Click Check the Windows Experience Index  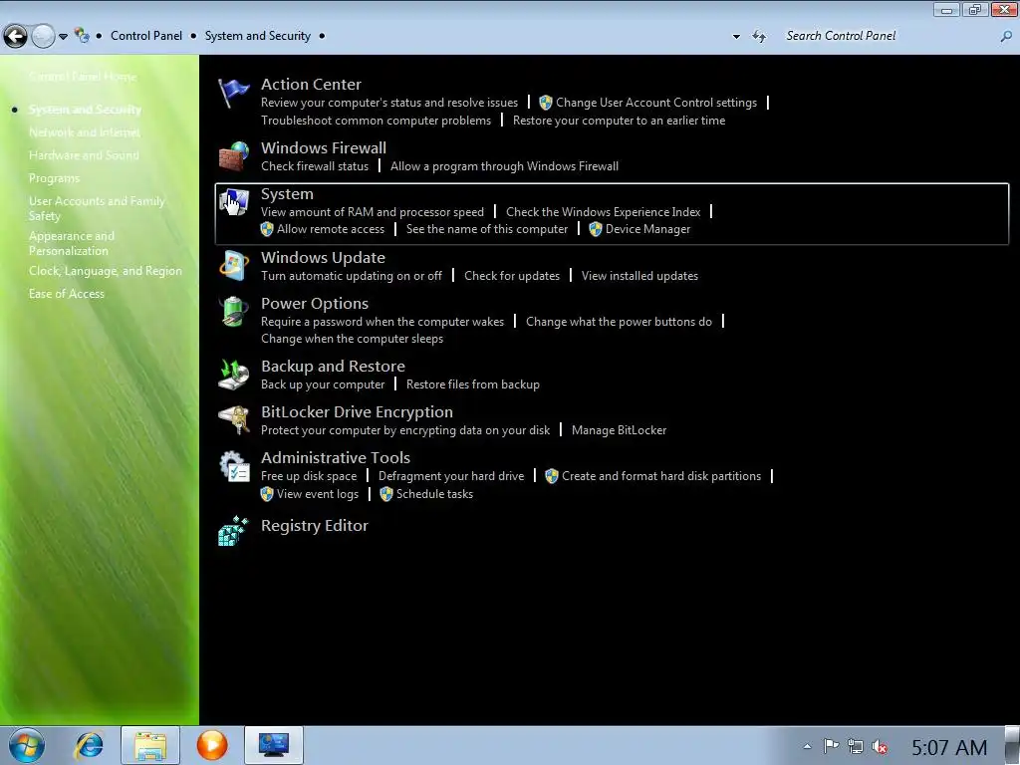pyautogui.click(x=603, y=212)
